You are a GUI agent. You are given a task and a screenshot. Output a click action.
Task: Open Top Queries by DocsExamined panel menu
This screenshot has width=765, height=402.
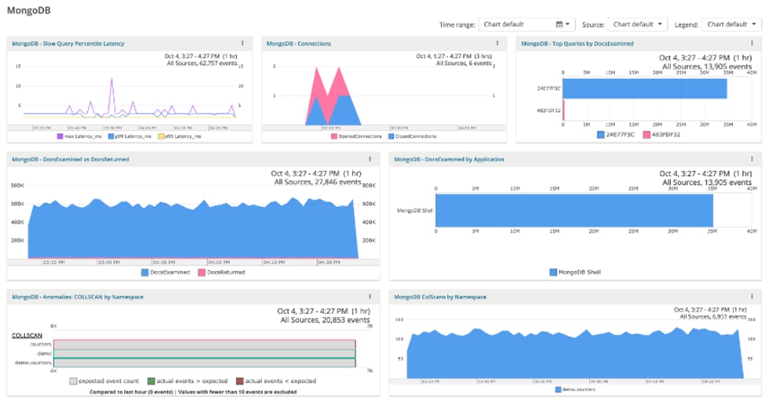click(751, 43)
